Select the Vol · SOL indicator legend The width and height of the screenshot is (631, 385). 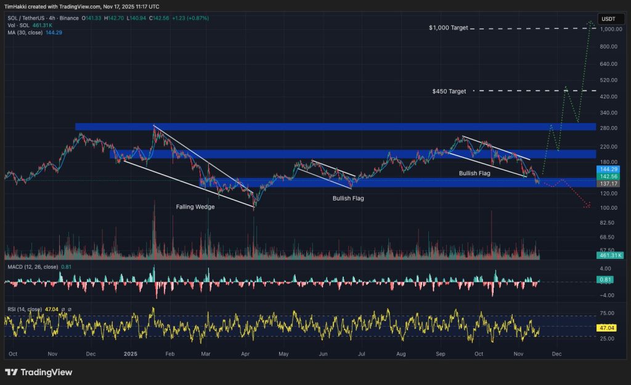pos(18,25)
